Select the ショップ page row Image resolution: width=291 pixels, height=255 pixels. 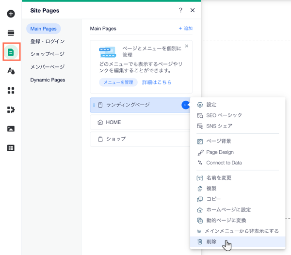click(140, 139)
